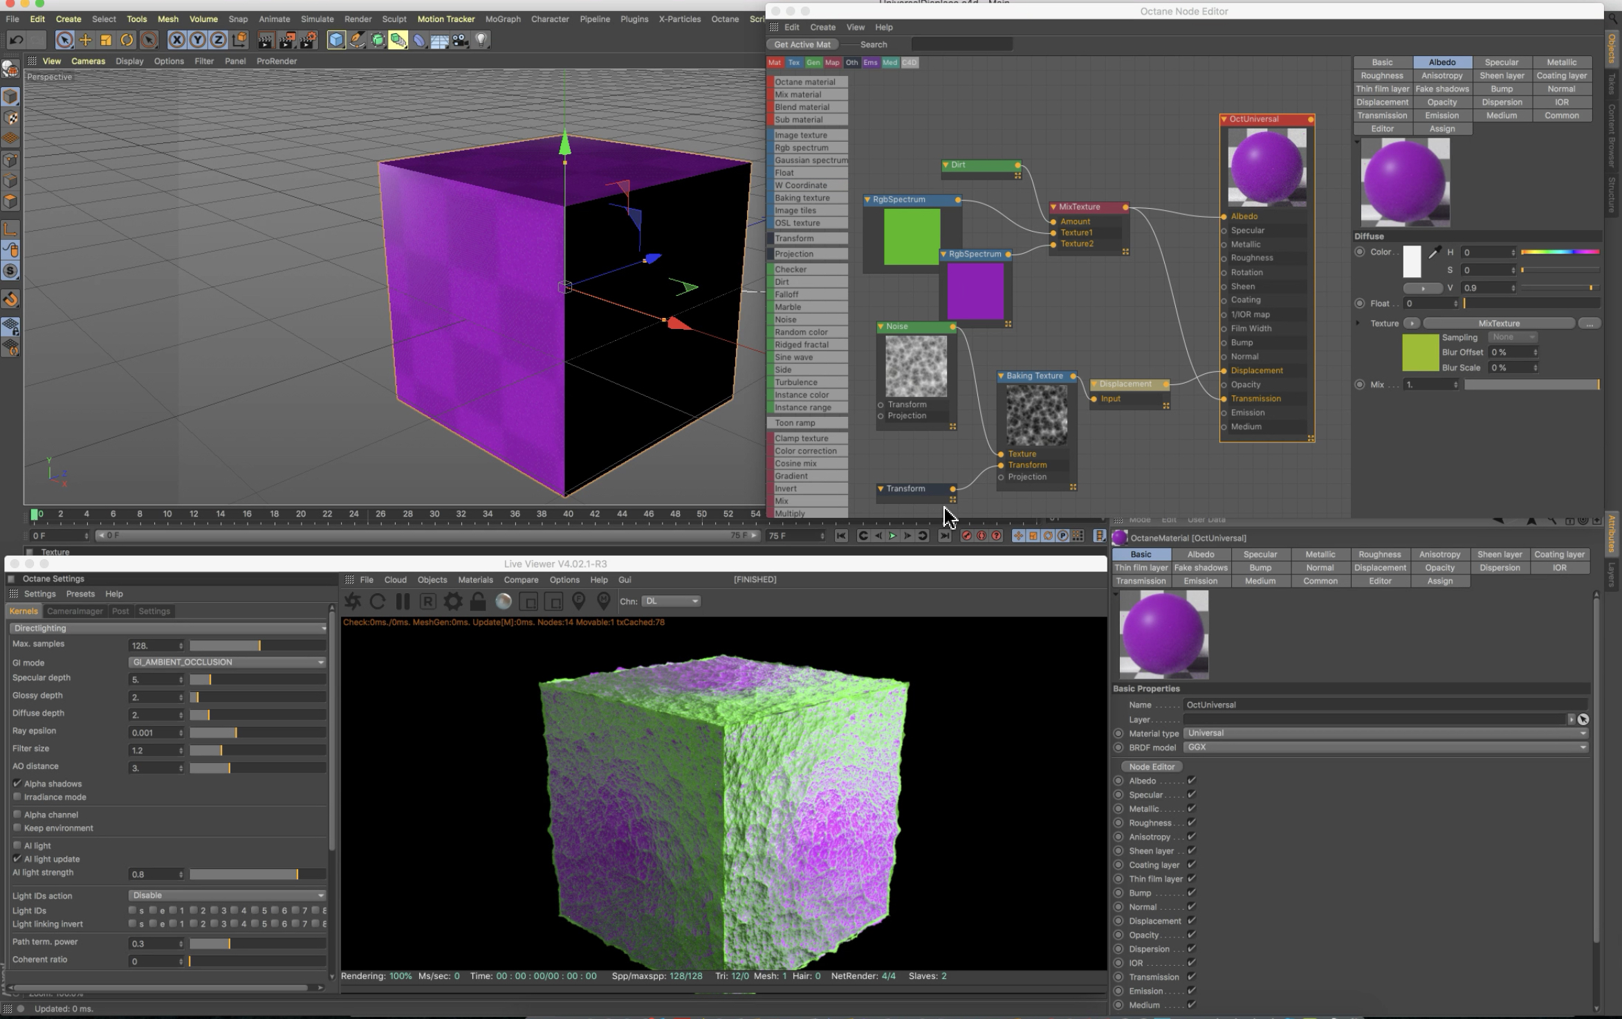This screenshot has width=1622, height=1019.
Task: Open the GI mode dropdown
Action: click(227, 662)
